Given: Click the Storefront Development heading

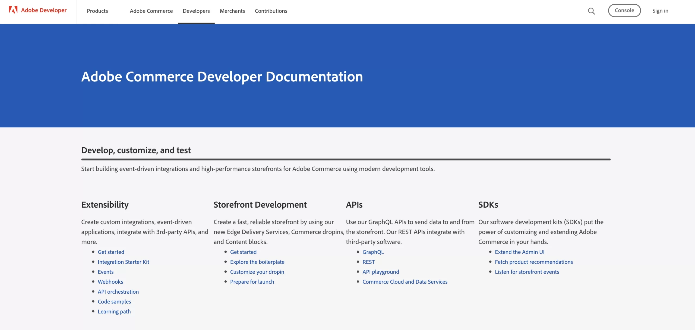Looking at the screenshot, I should [x=260, y=205].
